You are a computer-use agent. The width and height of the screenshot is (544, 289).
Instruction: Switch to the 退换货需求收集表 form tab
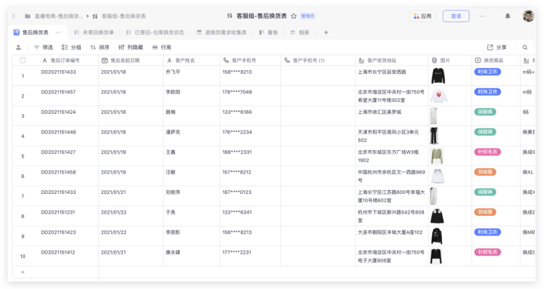221,32
